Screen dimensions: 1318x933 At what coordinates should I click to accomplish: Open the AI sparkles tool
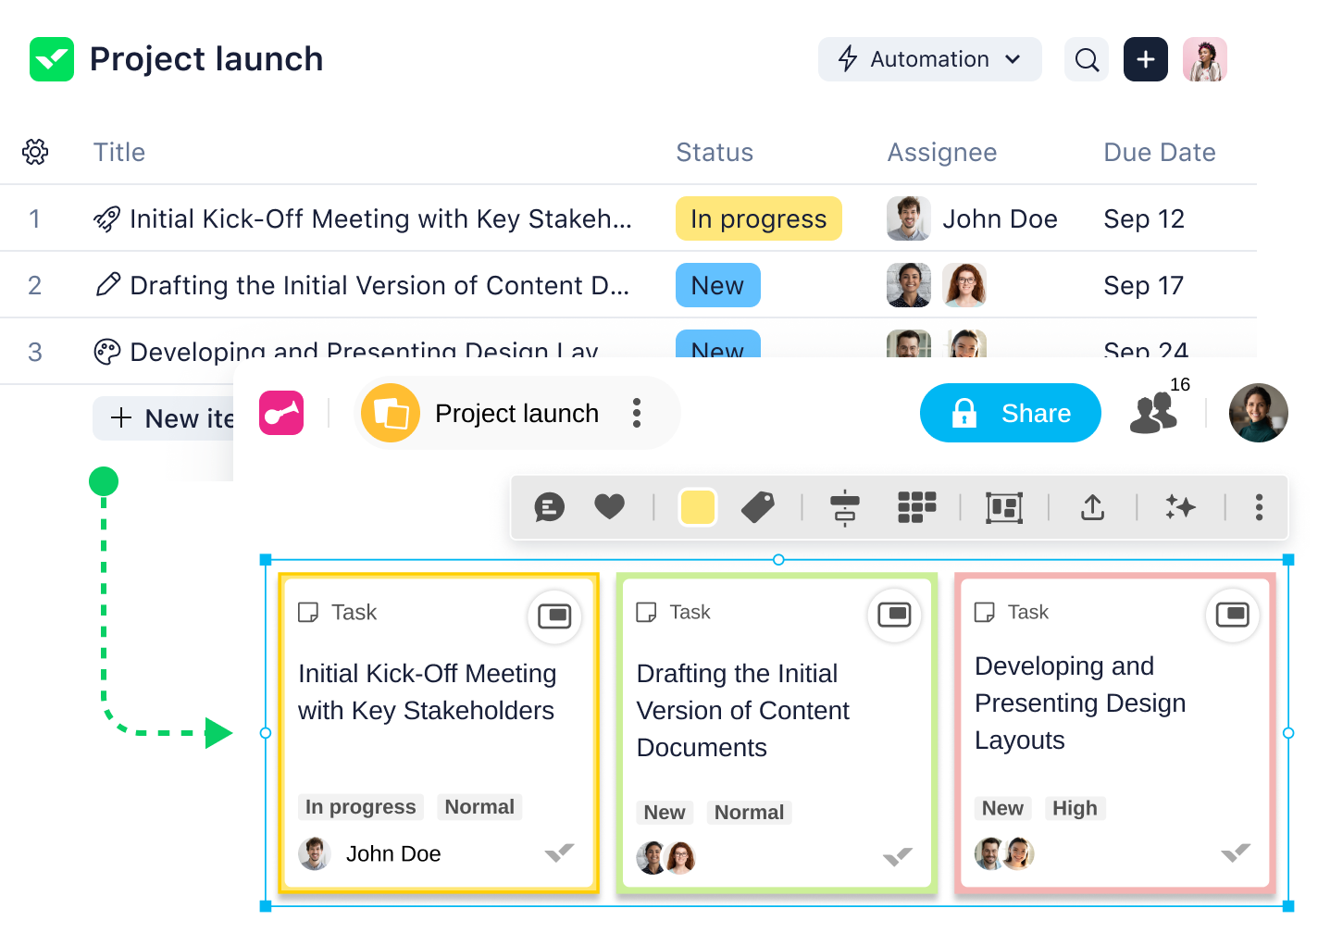[1180, 507]
